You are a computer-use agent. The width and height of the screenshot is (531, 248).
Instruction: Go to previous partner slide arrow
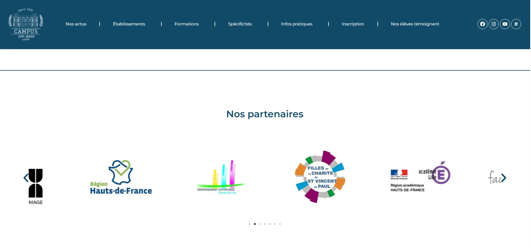pos(26,178)
